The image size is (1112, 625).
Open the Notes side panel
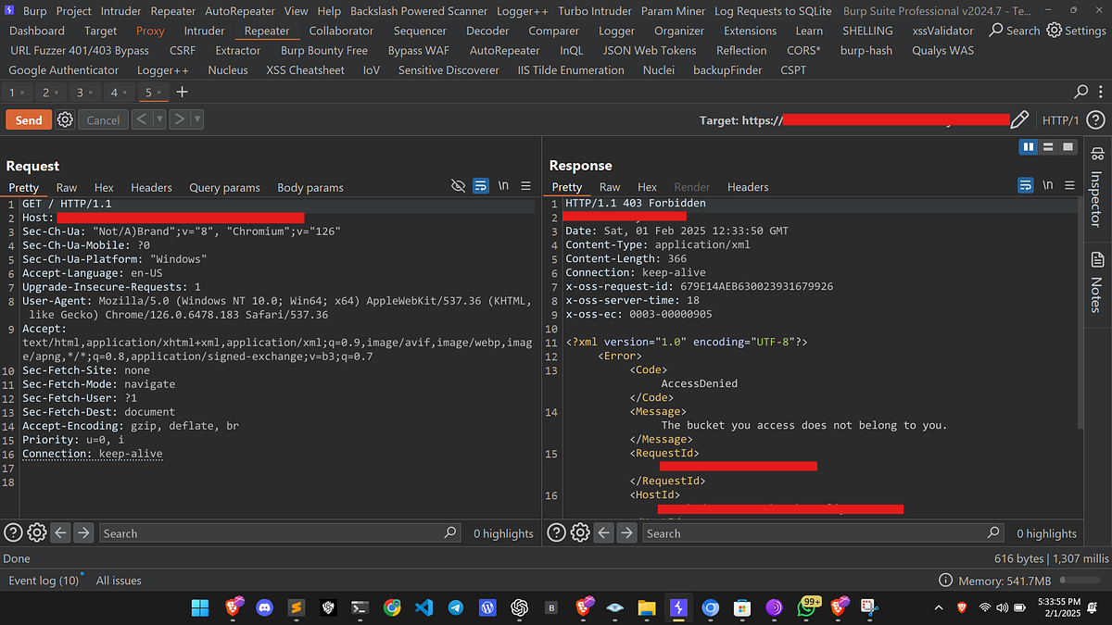(1096, 281)
